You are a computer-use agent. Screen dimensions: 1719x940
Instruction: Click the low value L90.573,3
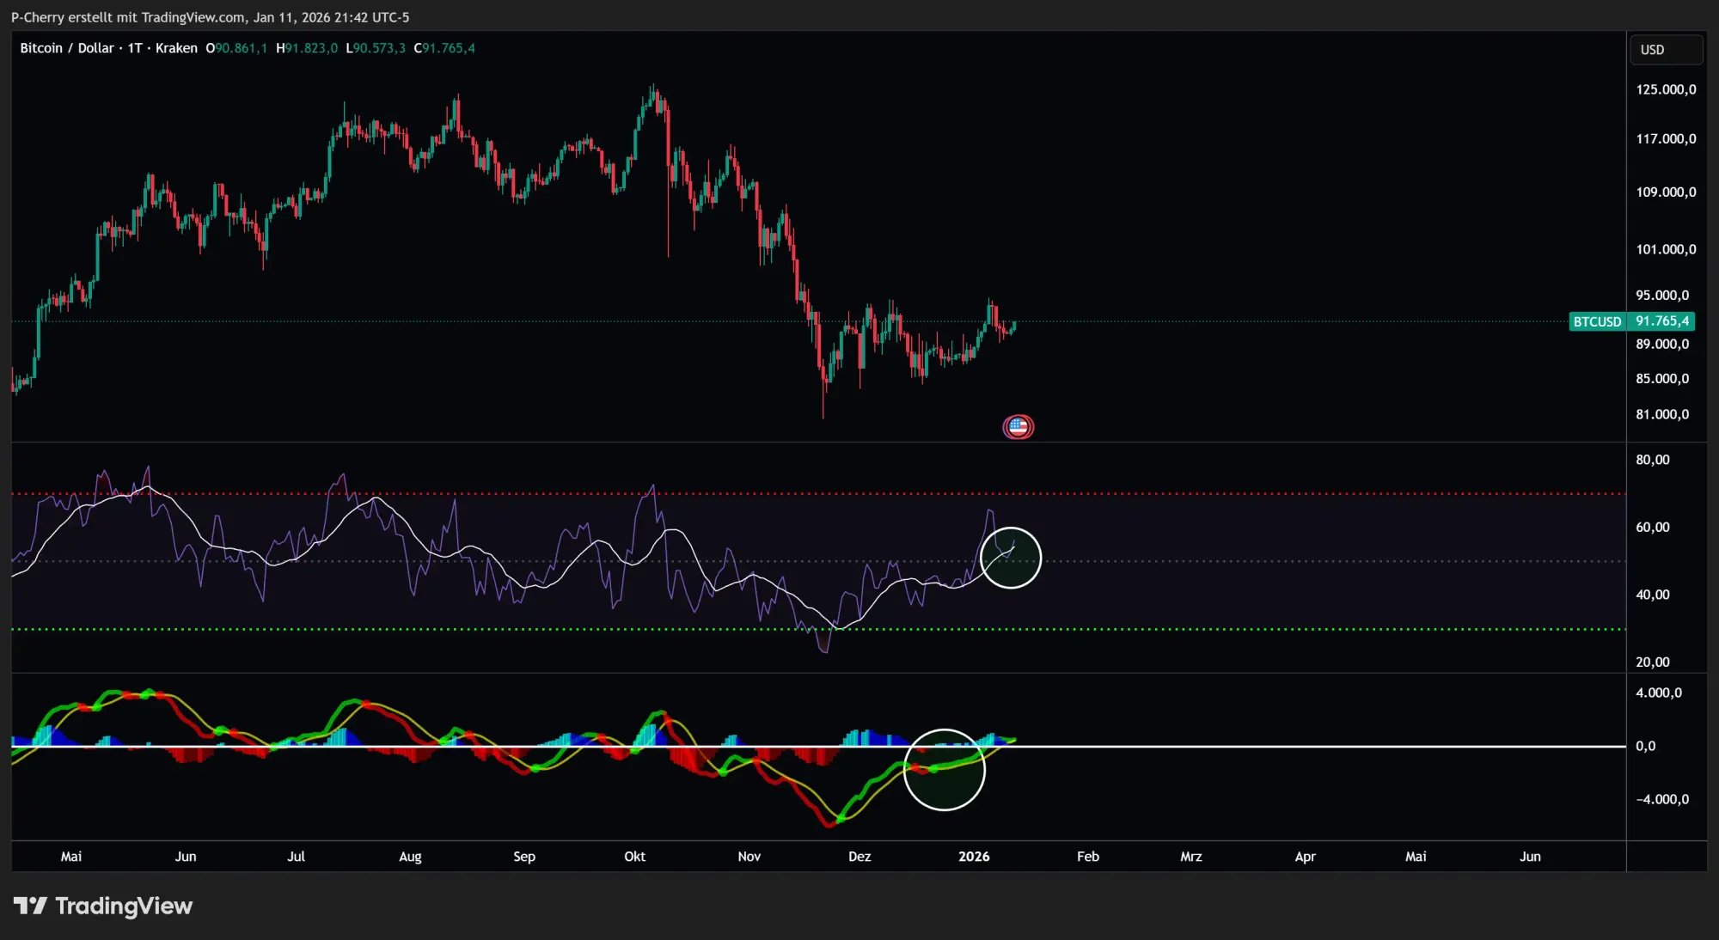click(x=376, y=49)
